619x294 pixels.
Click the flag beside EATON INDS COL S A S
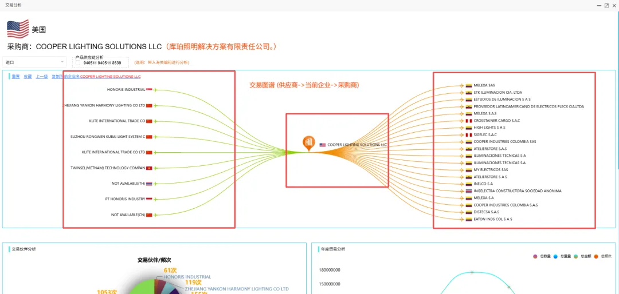point(469,219)
